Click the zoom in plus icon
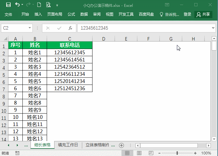The height and width of the screenshot is (156, 218). click(x=195, y=153)
